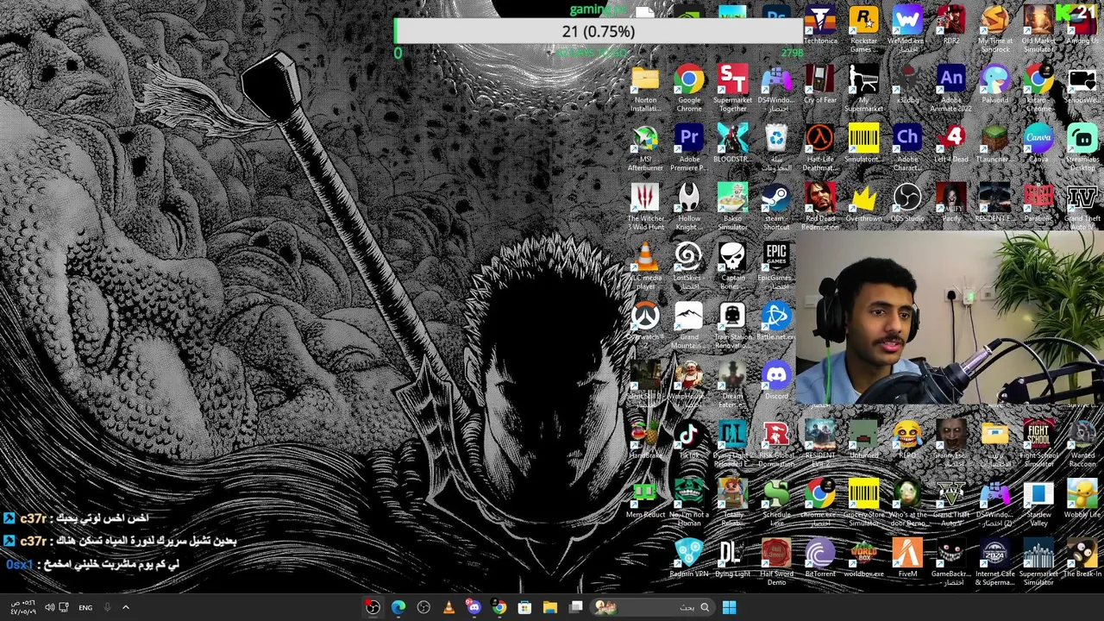
Task: Open the Parabolic desktop icon
Action: [1038, 204]
